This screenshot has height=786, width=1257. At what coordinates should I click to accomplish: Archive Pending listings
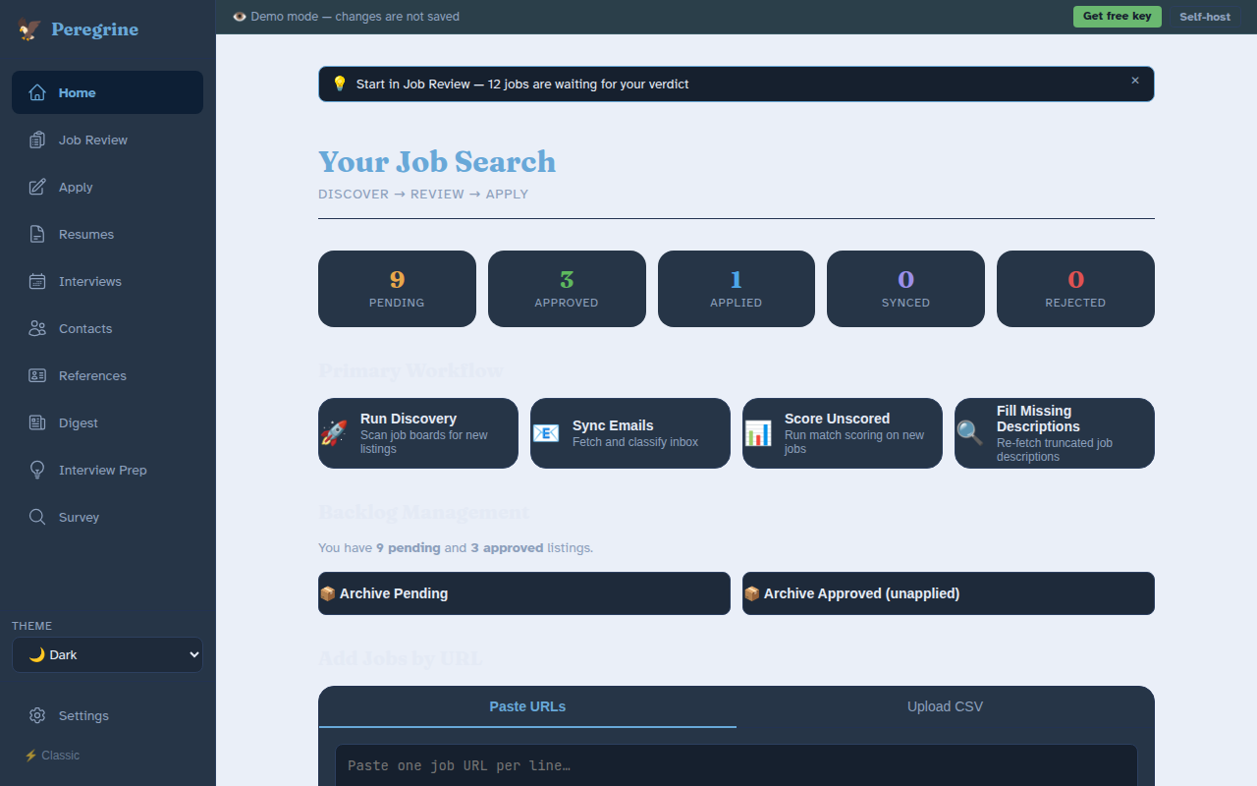coord(523,593)
